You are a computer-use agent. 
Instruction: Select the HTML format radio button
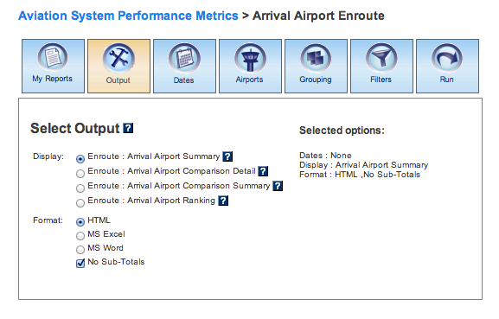click(80, 221)
